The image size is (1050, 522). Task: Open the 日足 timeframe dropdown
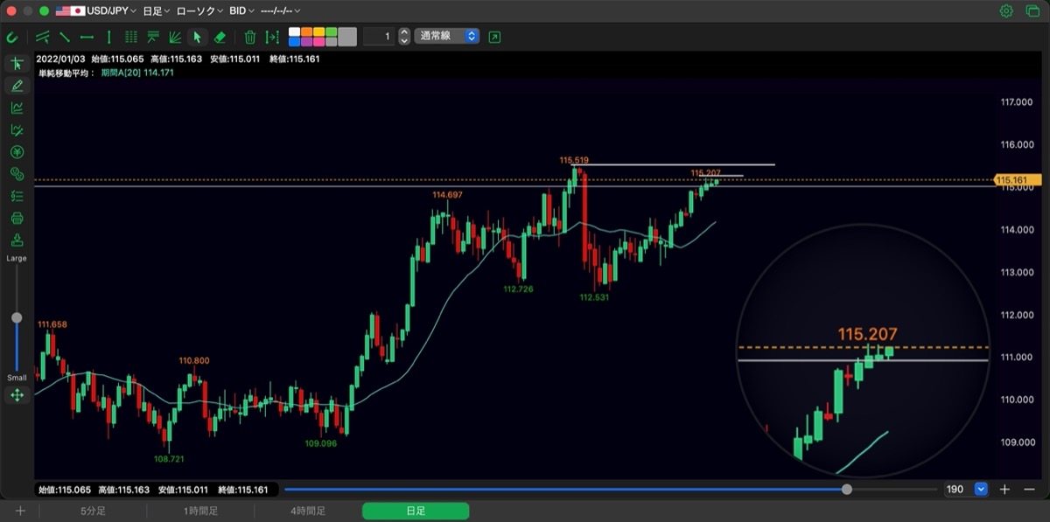tap(157, 11)
